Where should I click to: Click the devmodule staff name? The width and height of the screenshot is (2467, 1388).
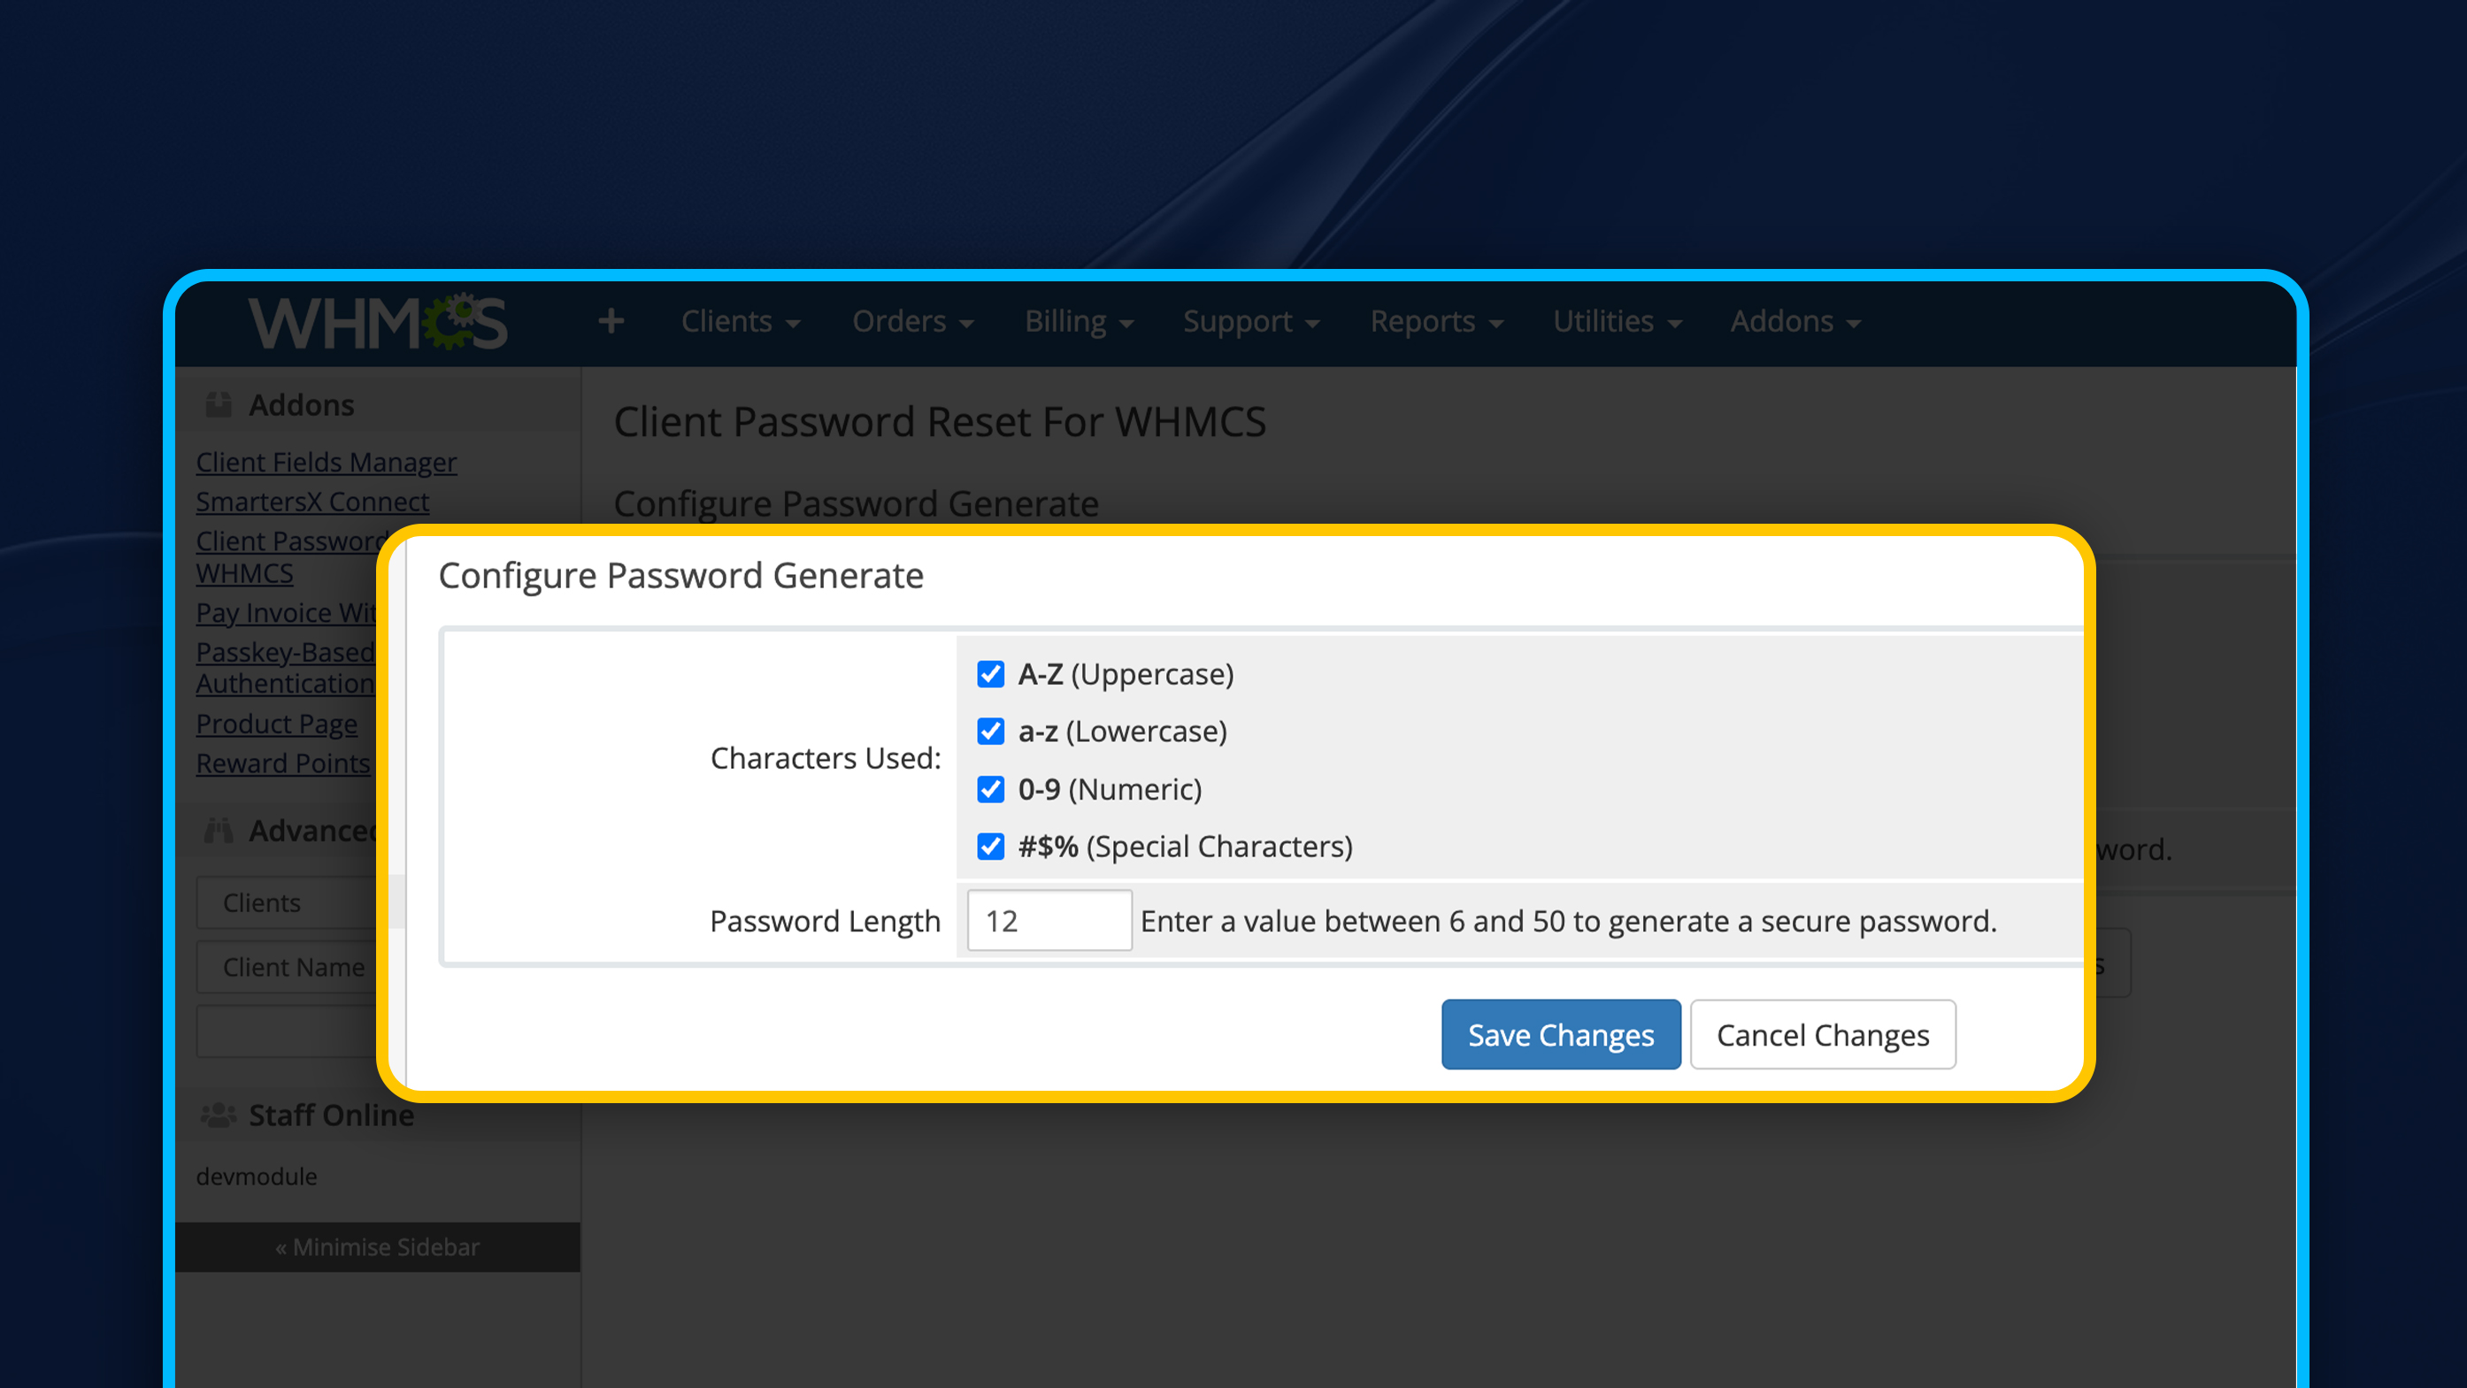coord(257,1177)
